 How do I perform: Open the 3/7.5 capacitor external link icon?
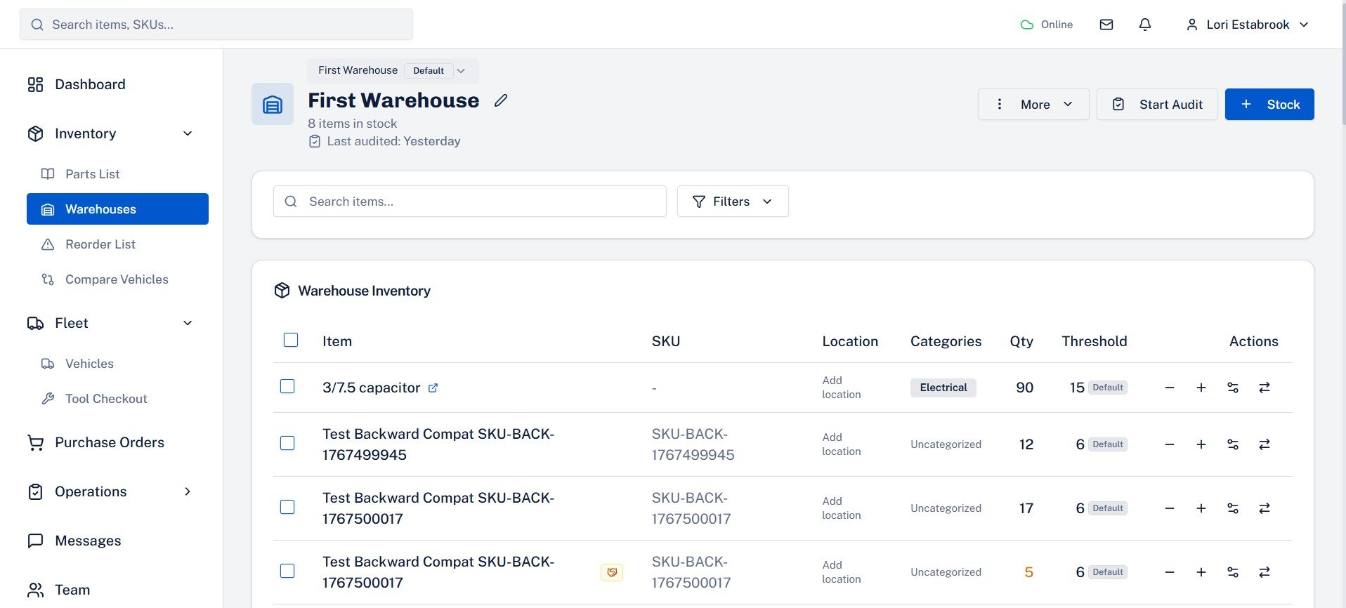(433, 388)
